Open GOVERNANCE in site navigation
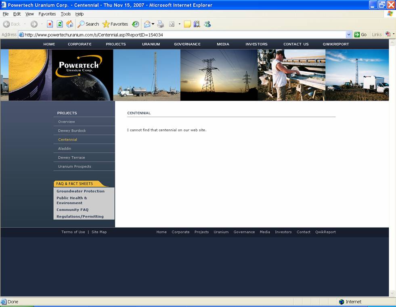Image resolution: width=396 pixels, height=307 pixels. coord(187,44)
